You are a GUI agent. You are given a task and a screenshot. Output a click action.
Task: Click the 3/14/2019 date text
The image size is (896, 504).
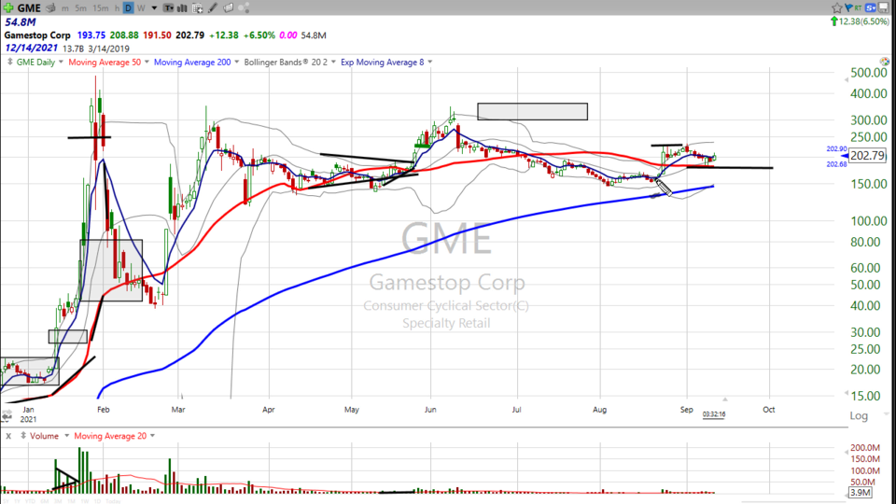(x=108, y=49)
